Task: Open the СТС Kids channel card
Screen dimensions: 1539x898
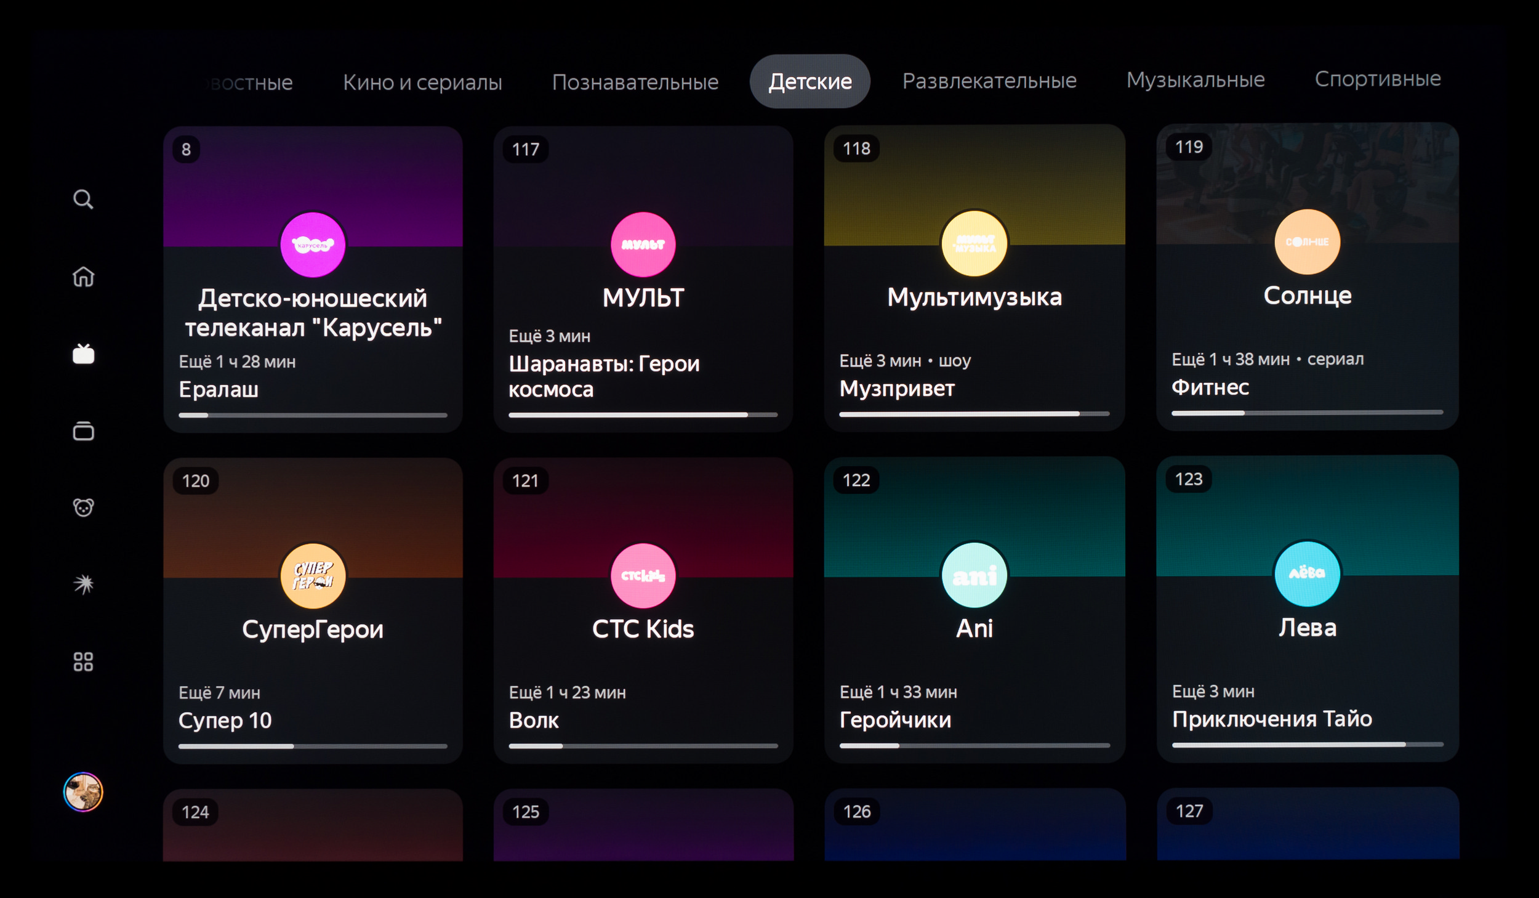Action: coord(643,629)
